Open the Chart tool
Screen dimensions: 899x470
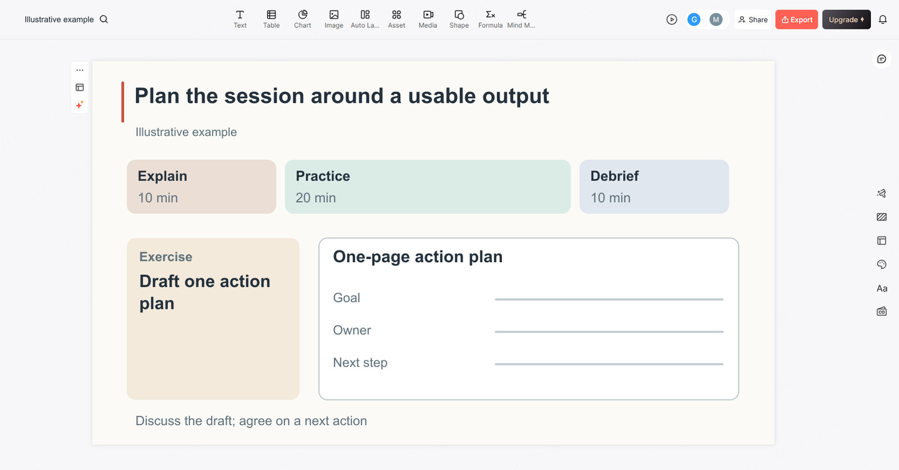pyautogui.click(x=303, y=19)
